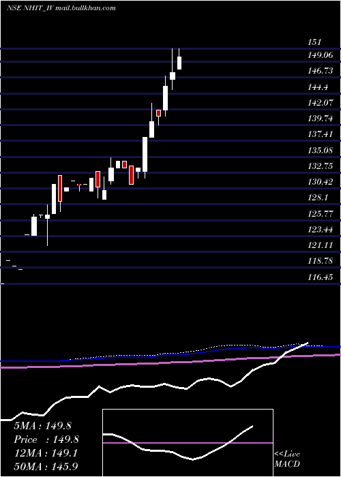Click the 50MA : 145.9 readout

pos(47,466)
